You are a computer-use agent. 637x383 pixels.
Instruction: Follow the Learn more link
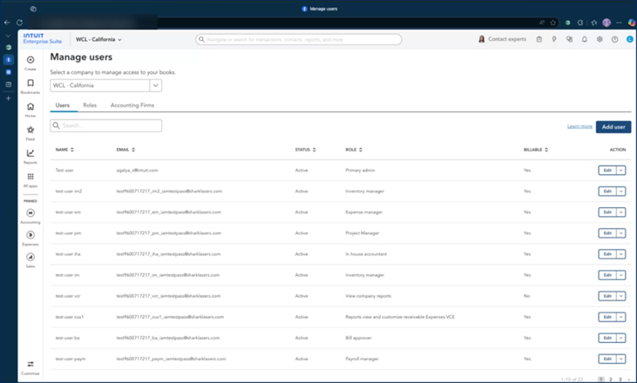[579, 126]
